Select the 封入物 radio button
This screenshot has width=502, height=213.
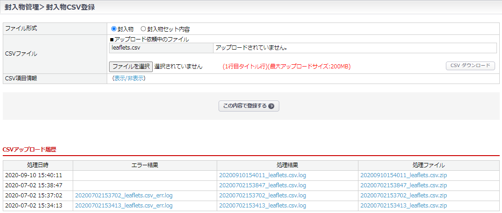(114, 29)
